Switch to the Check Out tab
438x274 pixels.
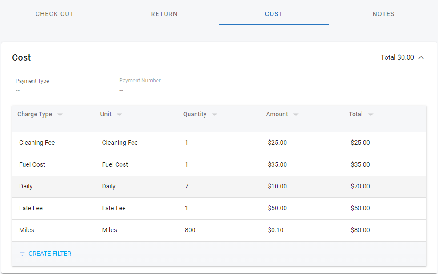pos(55,14)
